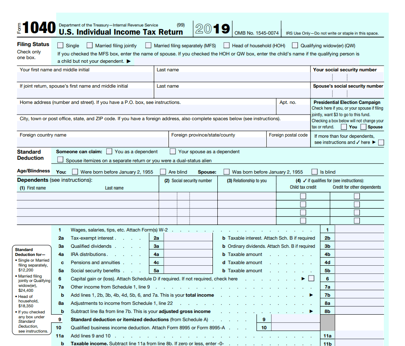The image size is (405, 346).
Task: Enable Presidential Election Campaign 'You' checkbox
Action: [344, 127]
